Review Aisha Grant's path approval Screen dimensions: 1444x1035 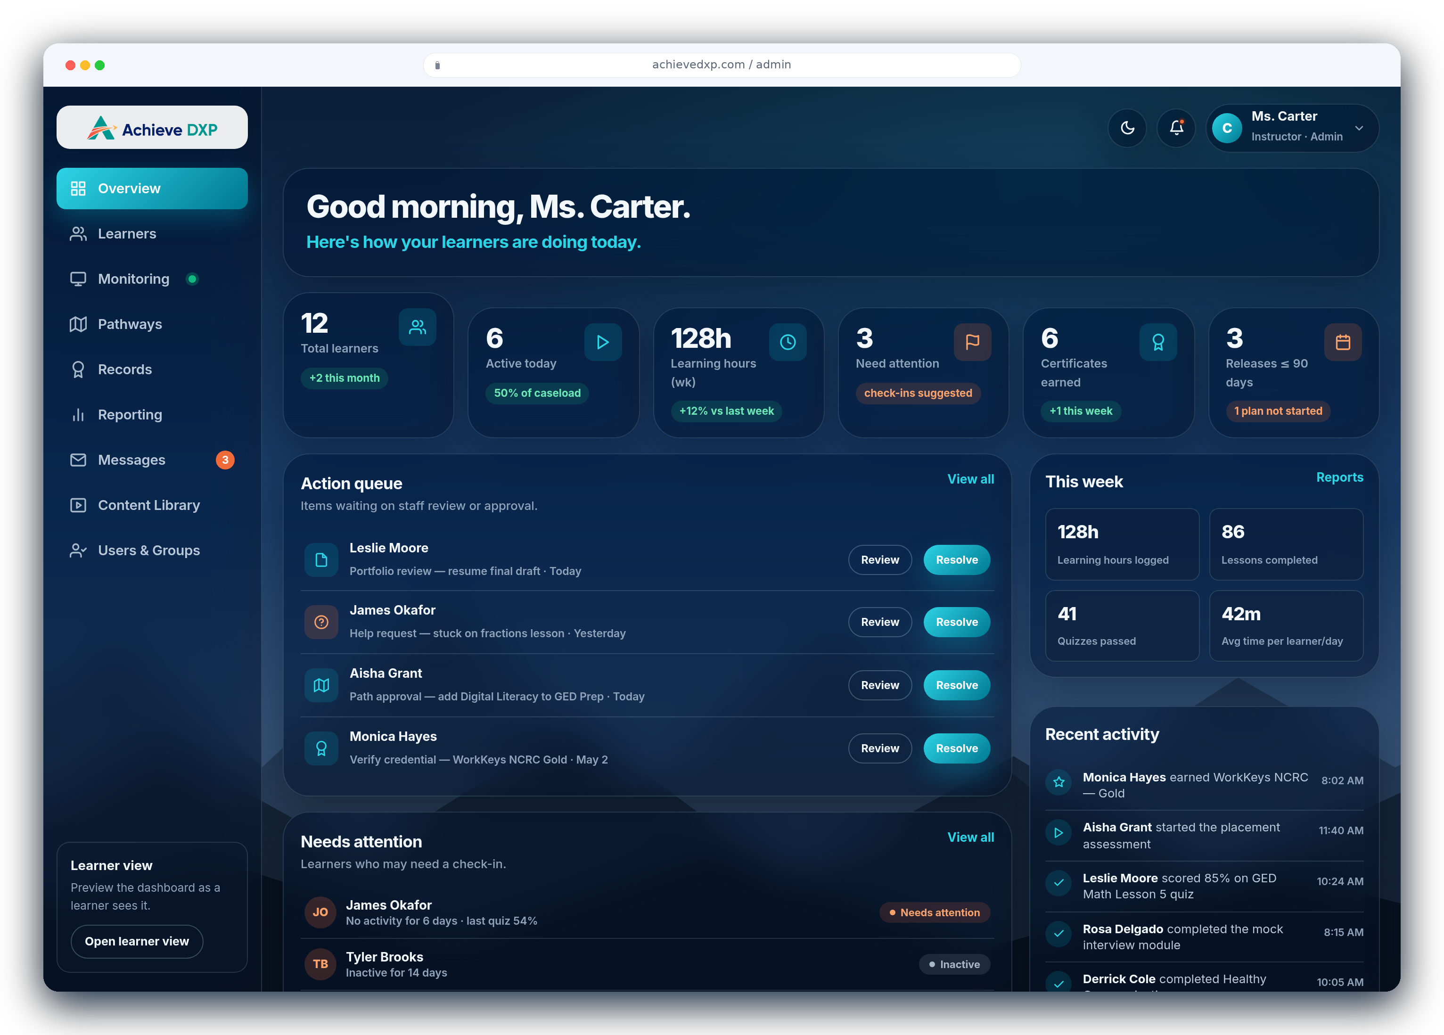click(x=880, y=685)
